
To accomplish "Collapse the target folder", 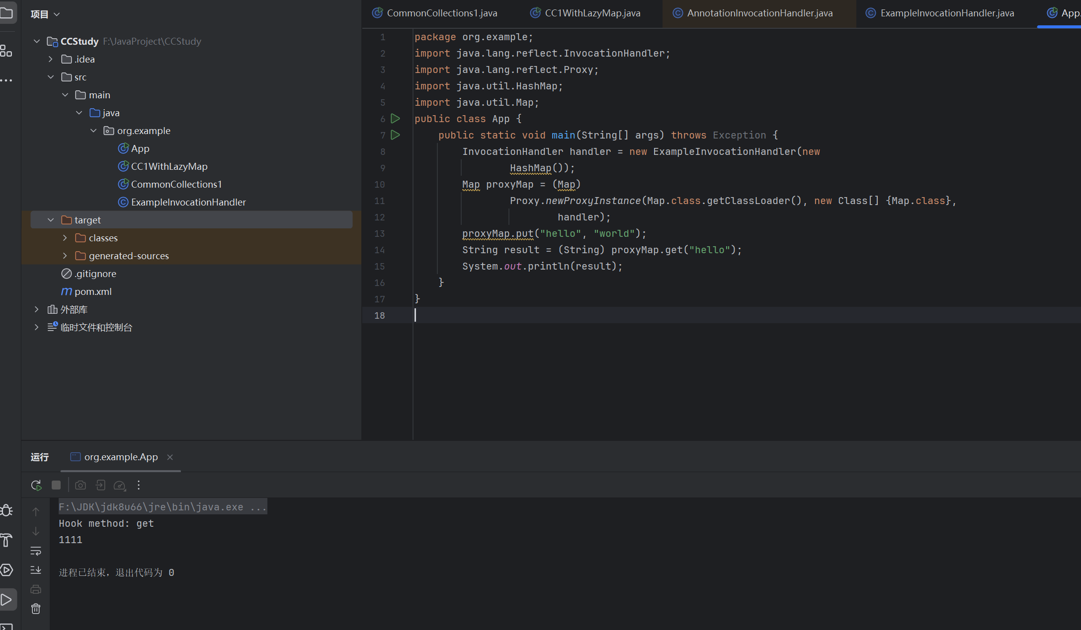I will 51,220.
